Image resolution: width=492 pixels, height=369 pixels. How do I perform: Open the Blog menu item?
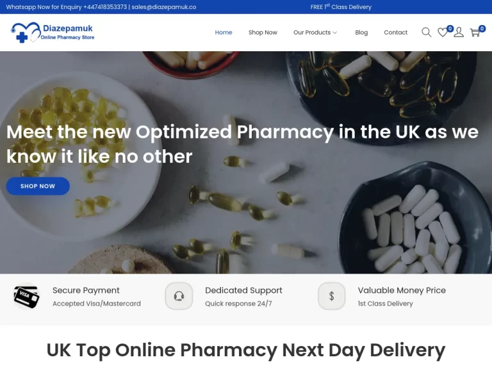[x=361, y=32]
